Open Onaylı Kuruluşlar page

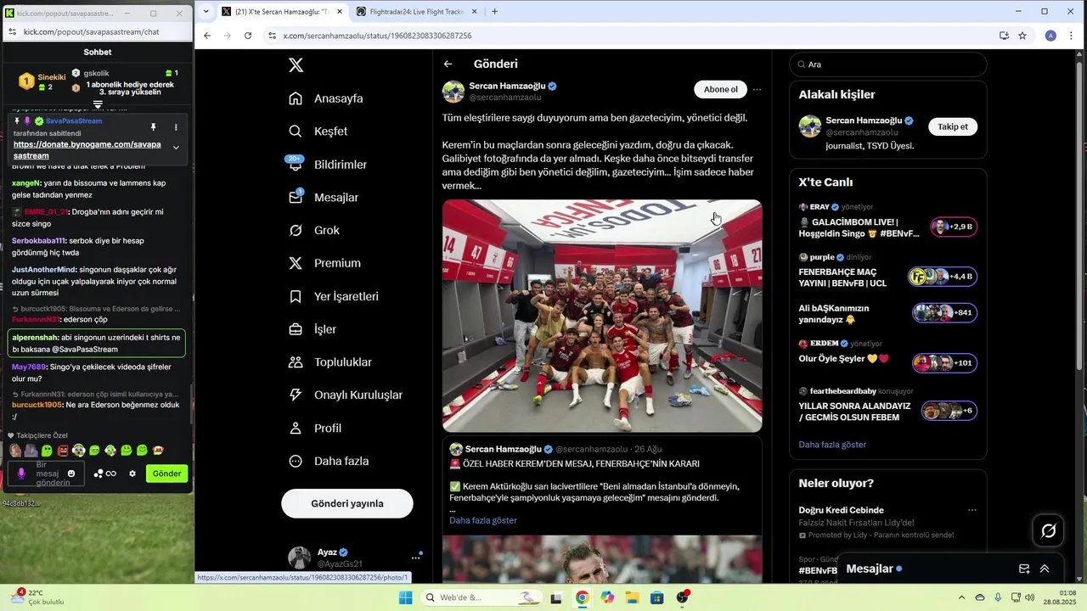pyautogui.click(x=346, y=395)
